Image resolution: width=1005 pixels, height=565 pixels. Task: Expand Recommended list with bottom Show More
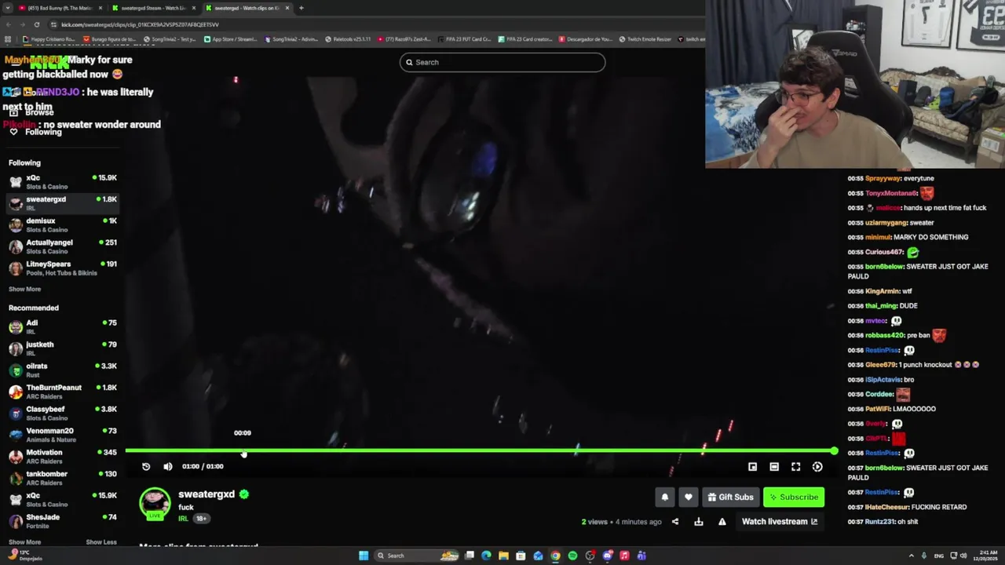click(x=24, y=542)
